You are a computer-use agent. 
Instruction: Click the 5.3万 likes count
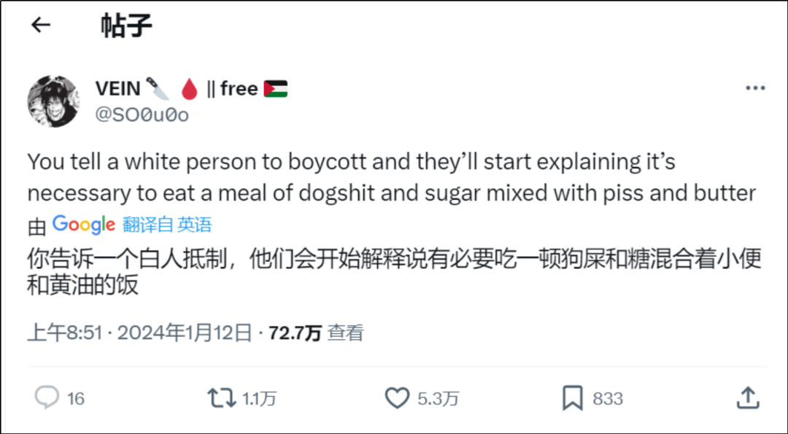tap(438, 398)
